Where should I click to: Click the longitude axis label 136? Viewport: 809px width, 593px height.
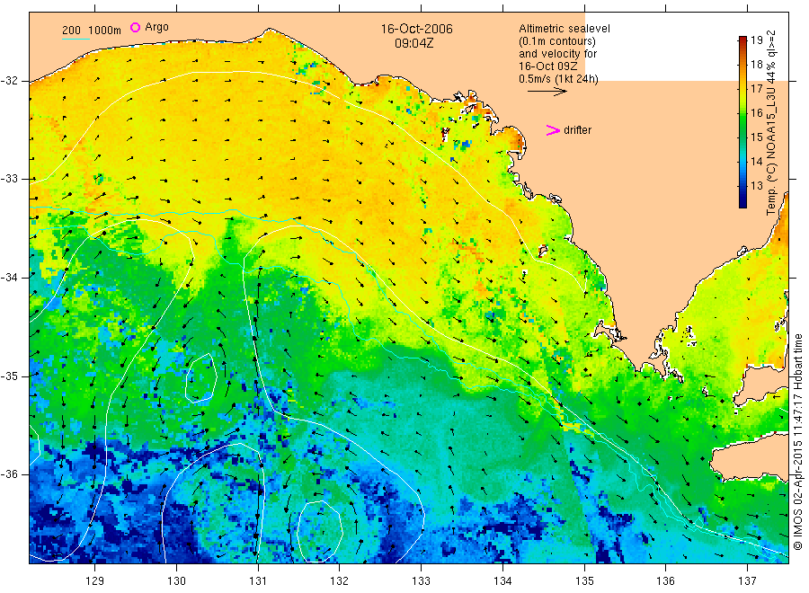[x=665, y=581]
